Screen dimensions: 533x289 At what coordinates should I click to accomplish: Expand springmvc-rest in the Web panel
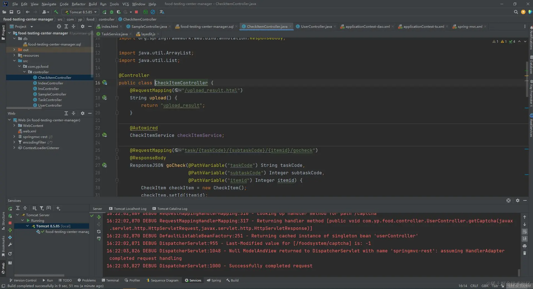14,137
